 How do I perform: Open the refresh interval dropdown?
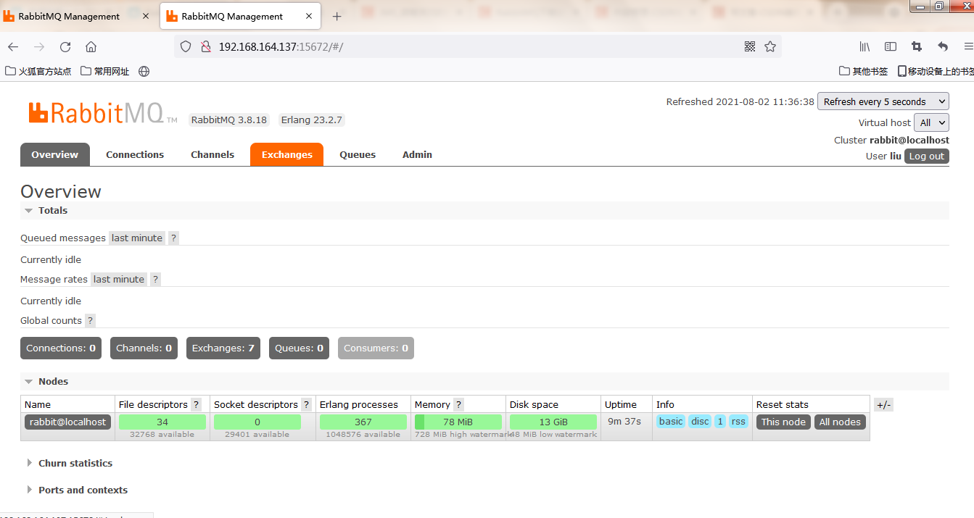[883, 101]
